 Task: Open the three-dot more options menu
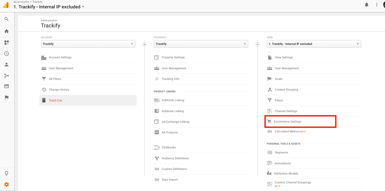pos(377,5)
